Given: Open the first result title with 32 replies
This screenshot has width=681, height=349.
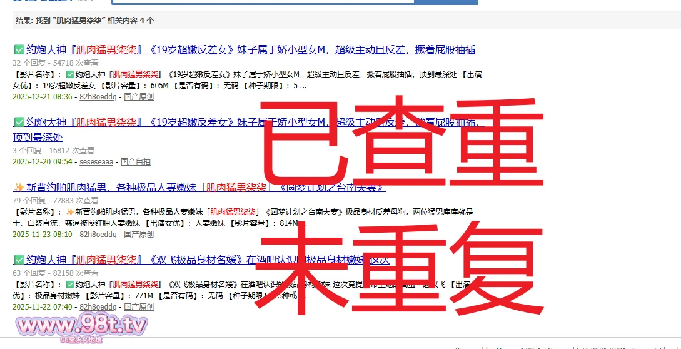Looking at the screenshot, I should pyautogui.click(x=250, y=50).
